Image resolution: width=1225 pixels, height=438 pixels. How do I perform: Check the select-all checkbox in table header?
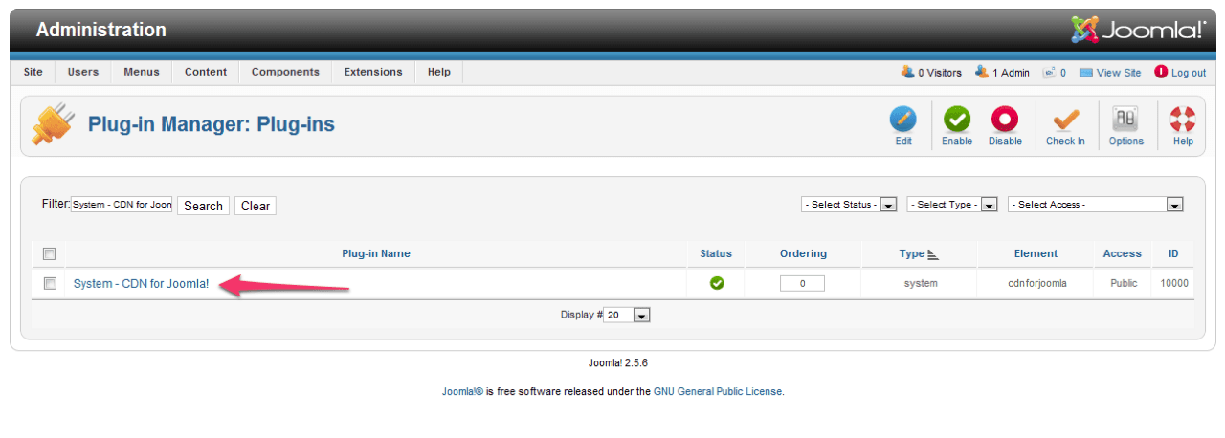[x=50, y=253]
